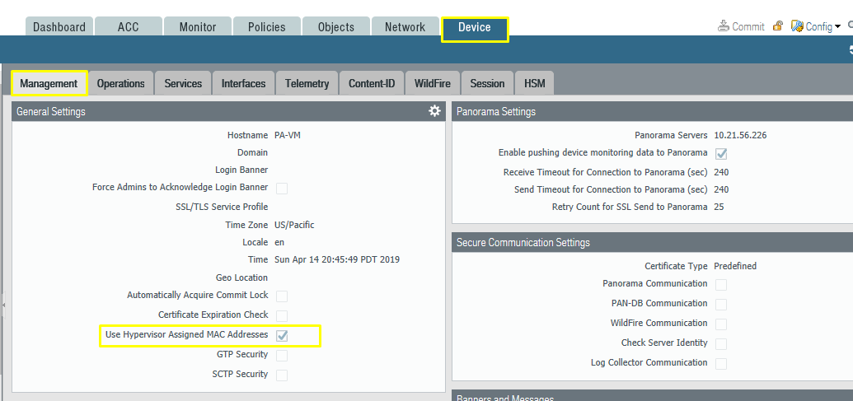
Task: Commit the pending configuration changes
Action: pyautogui.click(x=741, y=26)
